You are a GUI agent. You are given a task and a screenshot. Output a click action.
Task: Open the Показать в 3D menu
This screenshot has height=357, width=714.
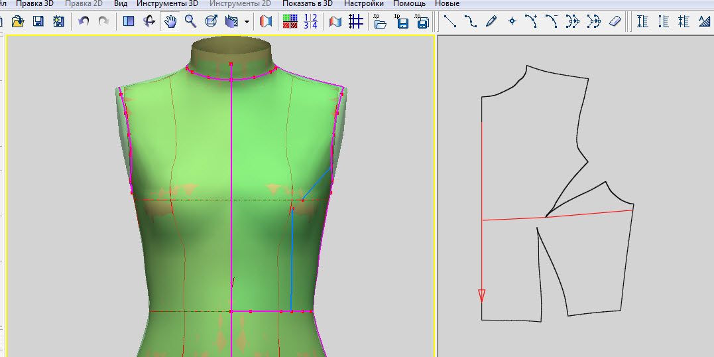click(x=307, y=3)
